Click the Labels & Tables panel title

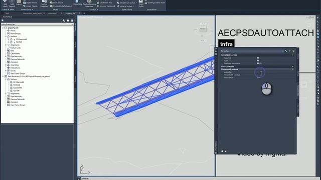(x=9, y=9)
